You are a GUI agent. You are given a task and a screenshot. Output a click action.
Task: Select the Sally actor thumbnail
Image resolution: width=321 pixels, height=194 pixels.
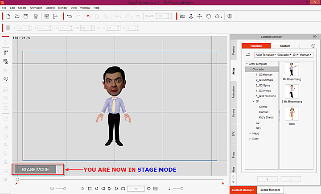coord(292,114)
